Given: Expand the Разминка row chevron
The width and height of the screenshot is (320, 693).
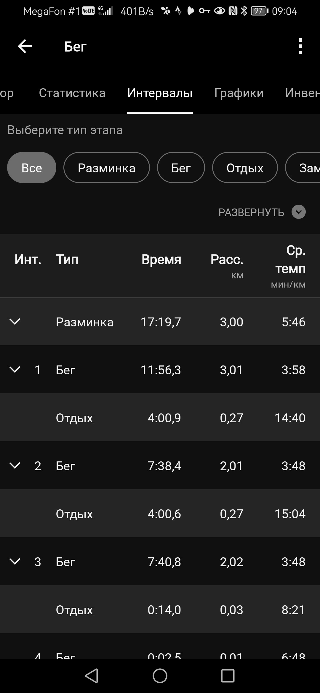Looking at the screenshot, I should coord(15,322).
